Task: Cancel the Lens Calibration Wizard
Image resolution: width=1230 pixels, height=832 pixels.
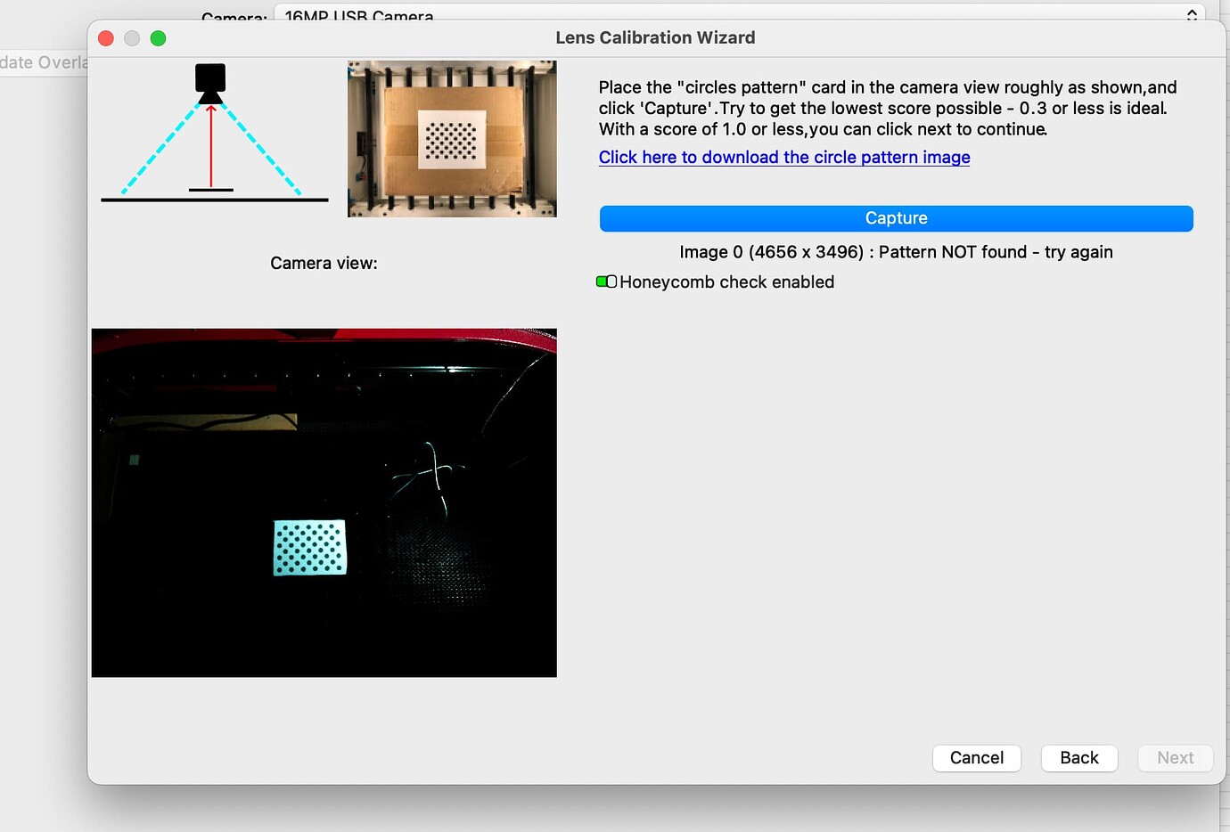Action: [976, 758]
